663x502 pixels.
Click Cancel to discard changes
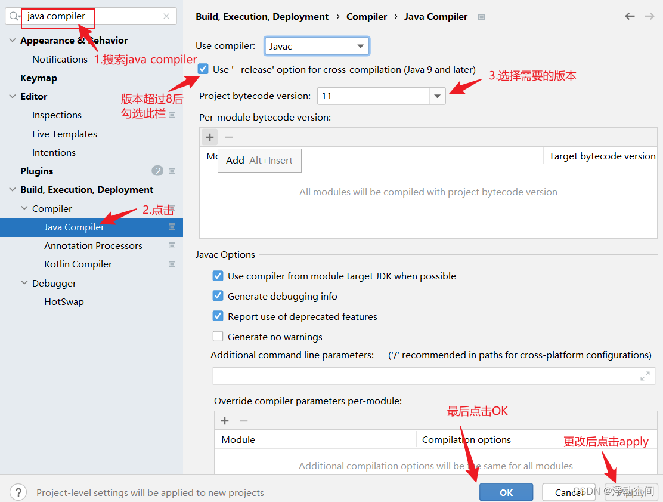569,492
